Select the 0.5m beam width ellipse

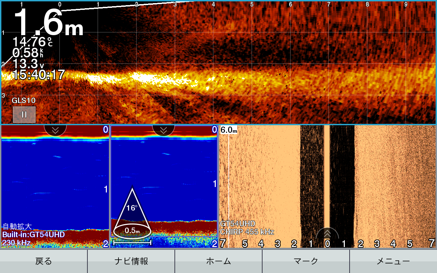[132, 231]
